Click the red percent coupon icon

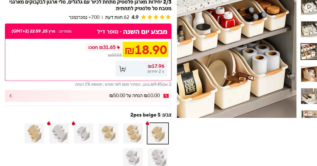pos(166,96)
